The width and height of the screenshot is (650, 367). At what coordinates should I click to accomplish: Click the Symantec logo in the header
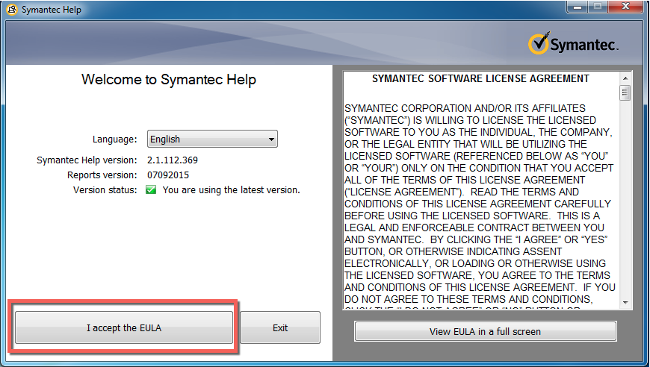tap(573, 44)
